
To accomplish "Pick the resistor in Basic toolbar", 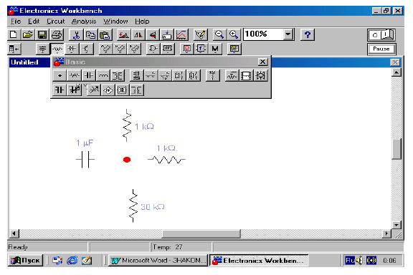I will pos(74,76).
